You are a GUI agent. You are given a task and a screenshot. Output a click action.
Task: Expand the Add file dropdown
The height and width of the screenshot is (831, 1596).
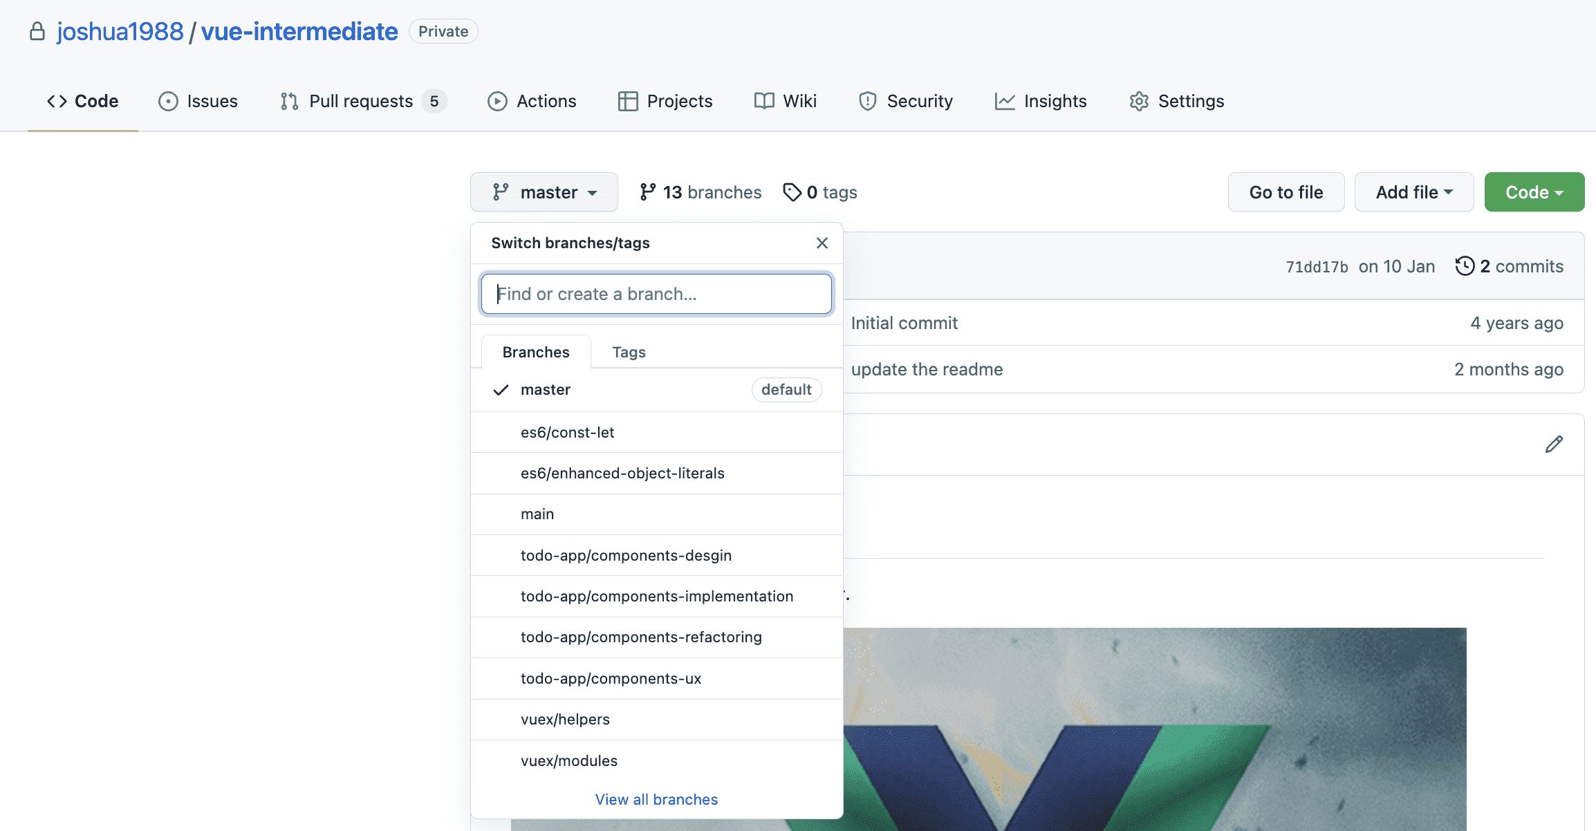pos(1413,192)
